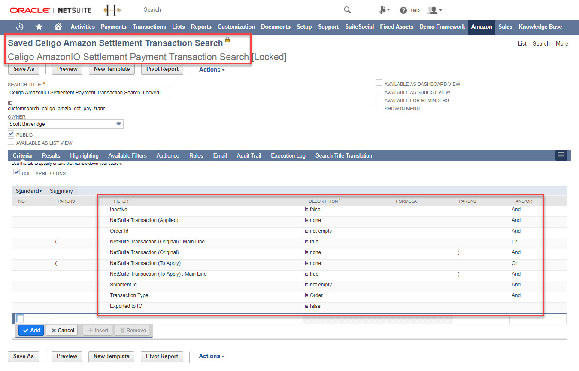Switch to the Available Filters tab
Screen dimensions: 579x371
(127, 155)
